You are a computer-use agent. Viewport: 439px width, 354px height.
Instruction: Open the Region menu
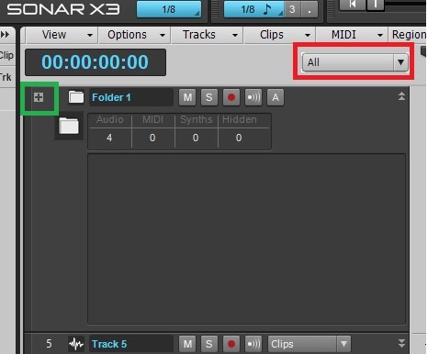408,35
